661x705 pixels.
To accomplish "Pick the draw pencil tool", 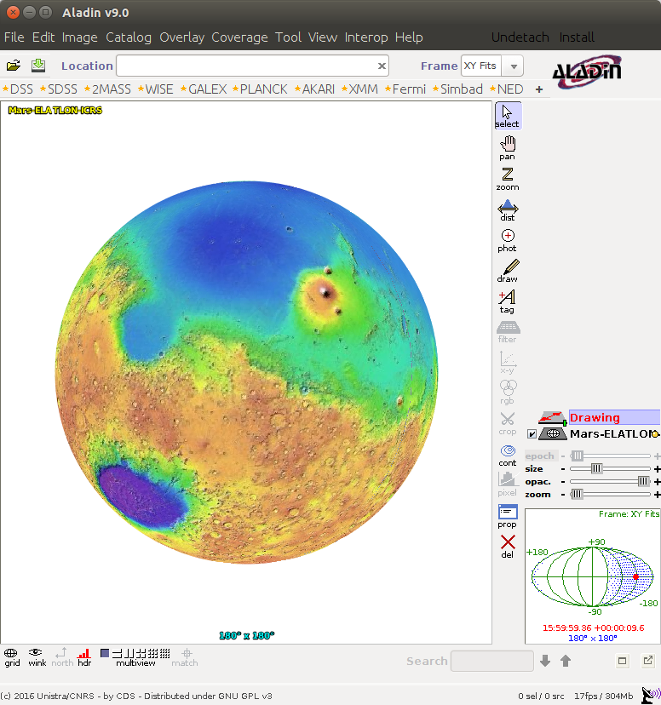I will (x=508, y=271).
